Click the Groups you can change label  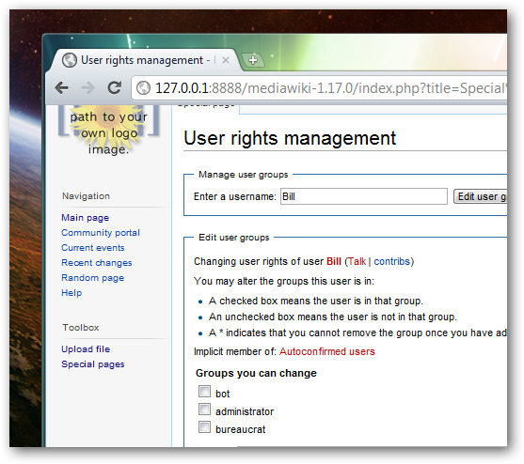(x=256, y=373)
